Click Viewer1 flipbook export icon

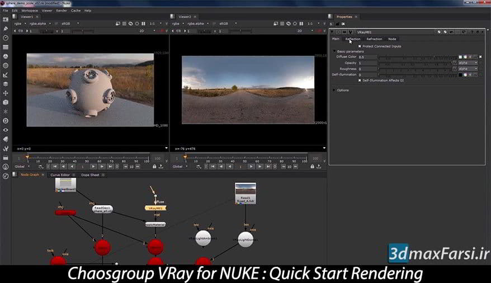pyautogui.click(x=161, y=167)
